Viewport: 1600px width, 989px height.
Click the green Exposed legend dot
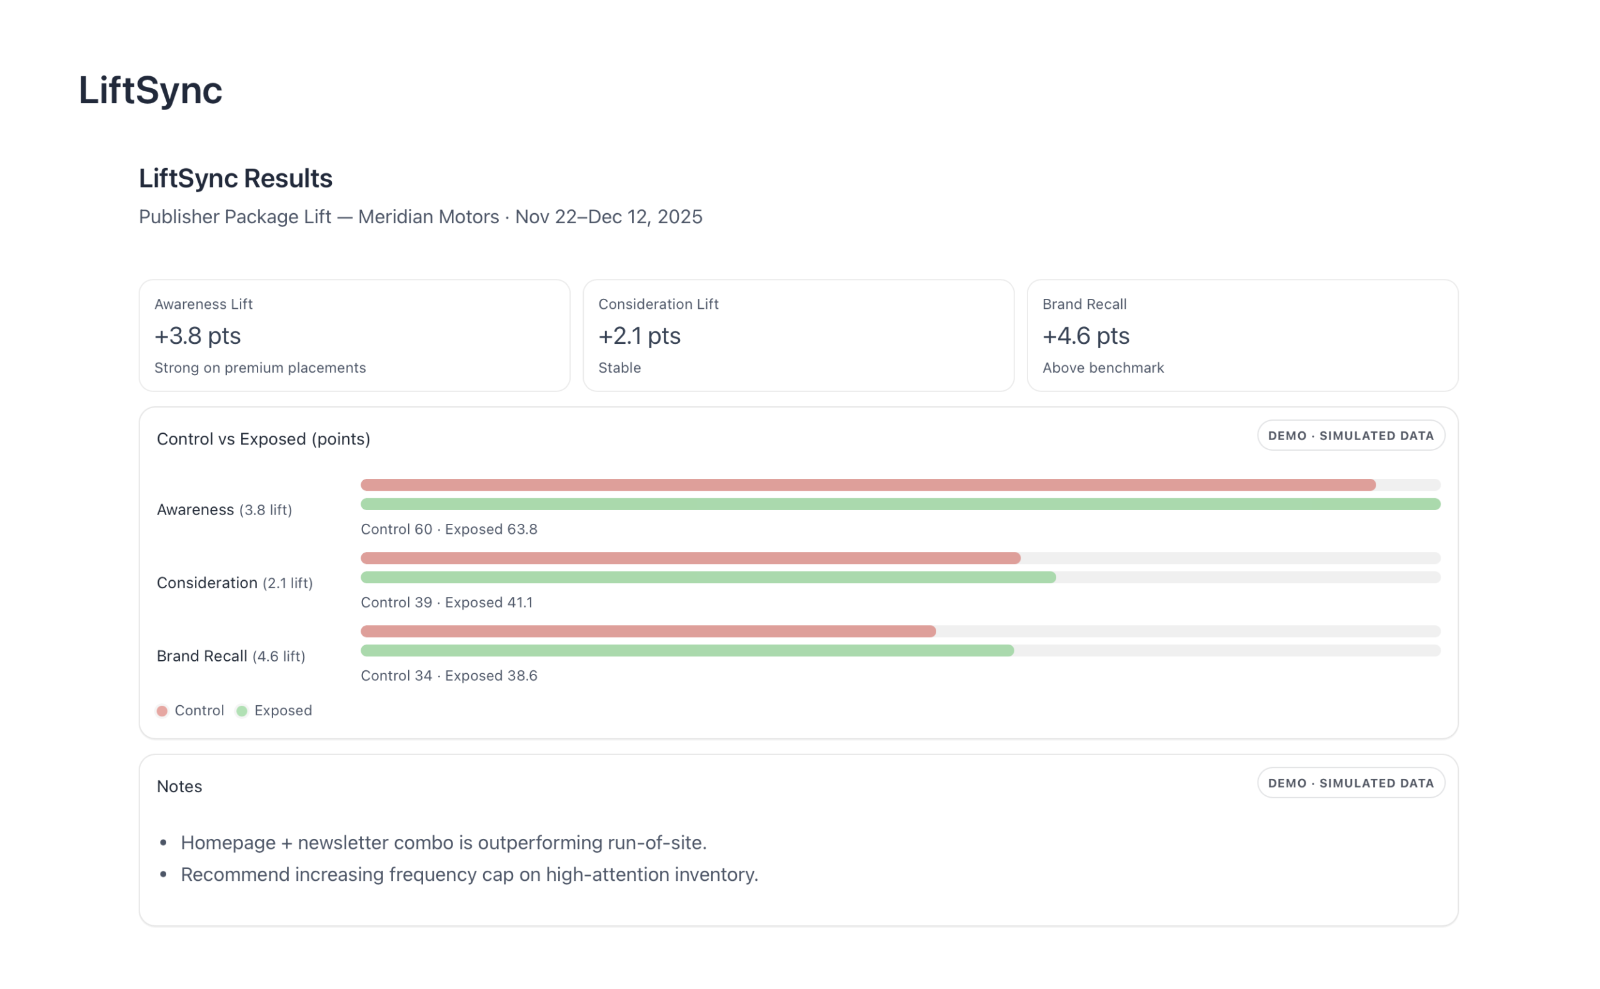pyautogui.click(x=242, y=711)
